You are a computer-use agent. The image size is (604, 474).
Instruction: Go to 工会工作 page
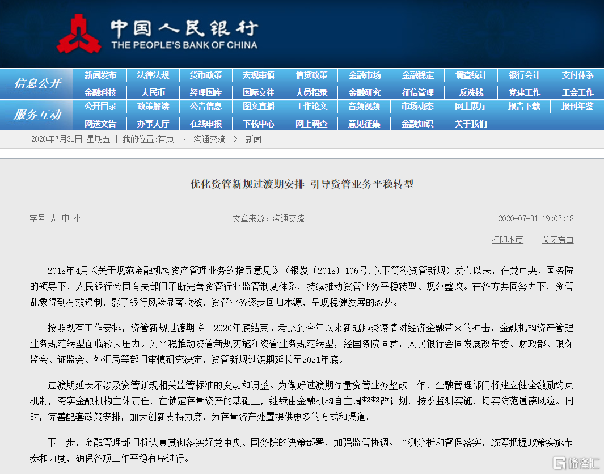coord(577,92)
